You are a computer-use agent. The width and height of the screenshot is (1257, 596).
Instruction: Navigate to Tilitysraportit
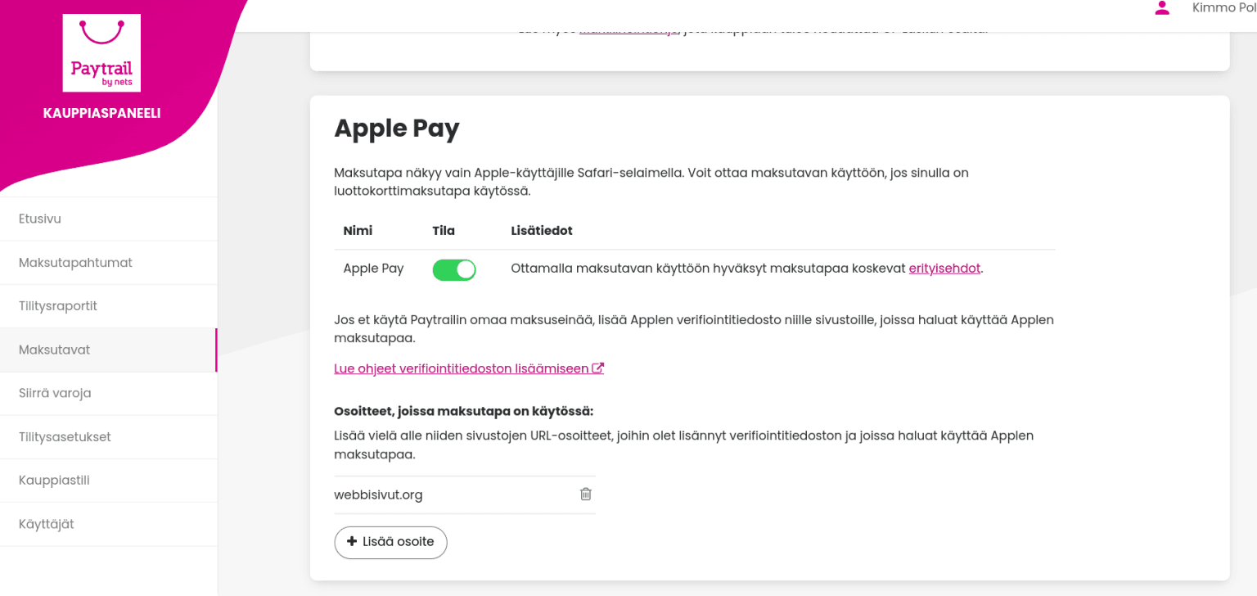click(x=59, y=305)
